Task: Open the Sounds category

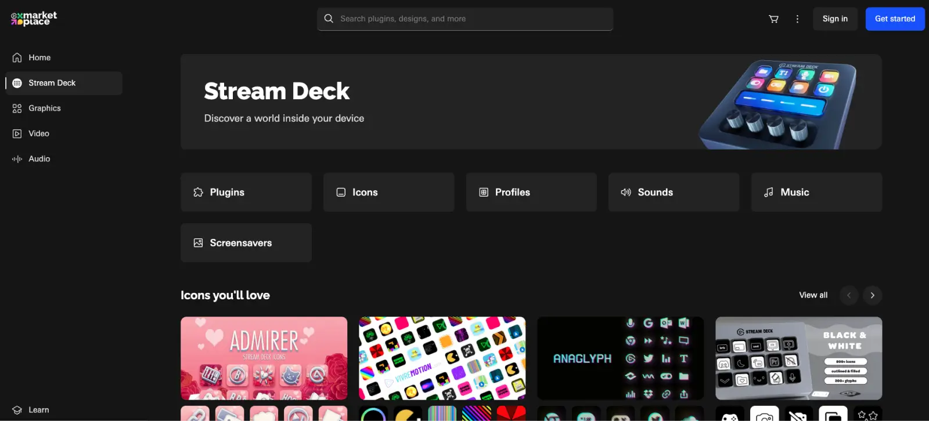Action: 674,192
